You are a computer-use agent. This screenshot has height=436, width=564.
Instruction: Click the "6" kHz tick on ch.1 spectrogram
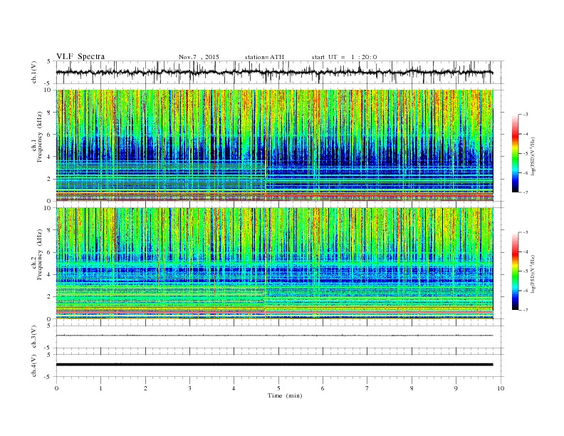[x=49, y=135]
